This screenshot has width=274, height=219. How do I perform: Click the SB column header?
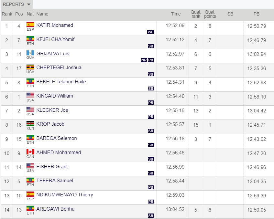pos(230,14)
